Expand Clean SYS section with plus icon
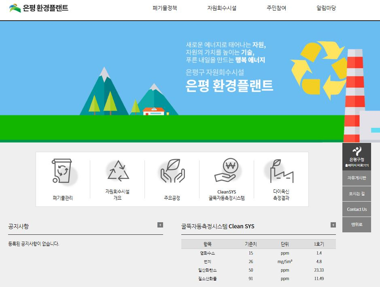This screenshot has height=287, width=380. [x=333, y=225]
